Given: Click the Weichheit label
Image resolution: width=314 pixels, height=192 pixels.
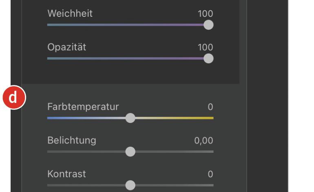Looking at the screenshot, I should pos(70,13).
